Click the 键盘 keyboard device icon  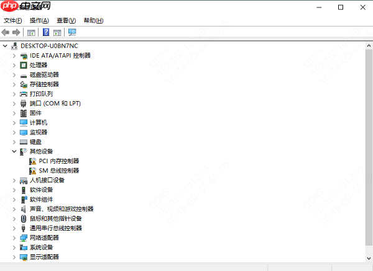[24, 142]
